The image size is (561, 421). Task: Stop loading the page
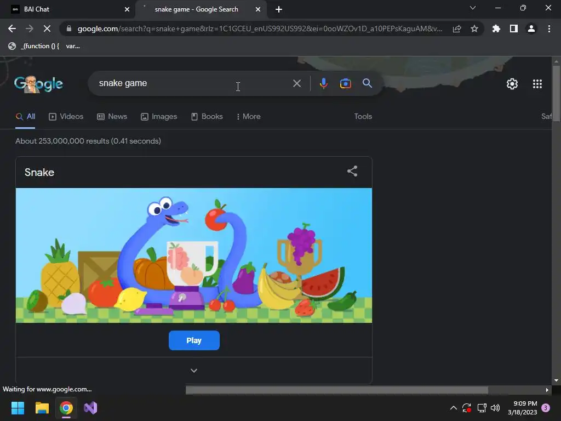coord(47,29)
